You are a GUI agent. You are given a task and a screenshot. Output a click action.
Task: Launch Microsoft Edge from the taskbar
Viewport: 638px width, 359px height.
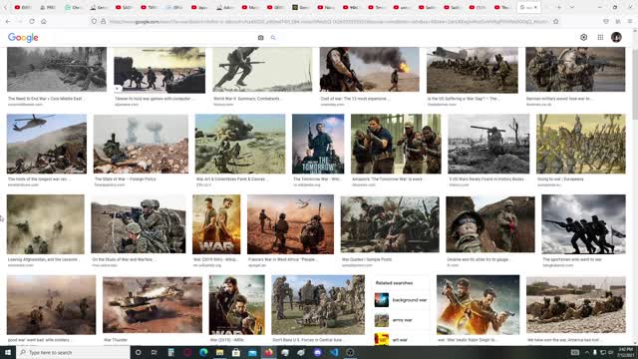click(203, 352)
